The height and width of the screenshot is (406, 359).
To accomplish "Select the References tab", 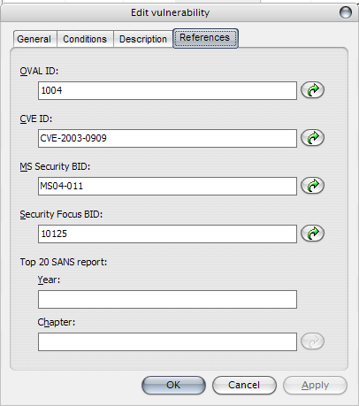I will tap(205, 38).
